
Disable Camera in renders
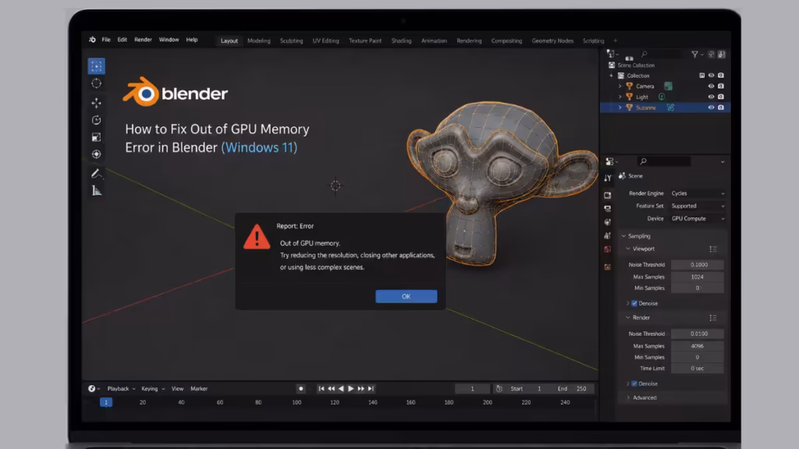click(x=720, y=86)
